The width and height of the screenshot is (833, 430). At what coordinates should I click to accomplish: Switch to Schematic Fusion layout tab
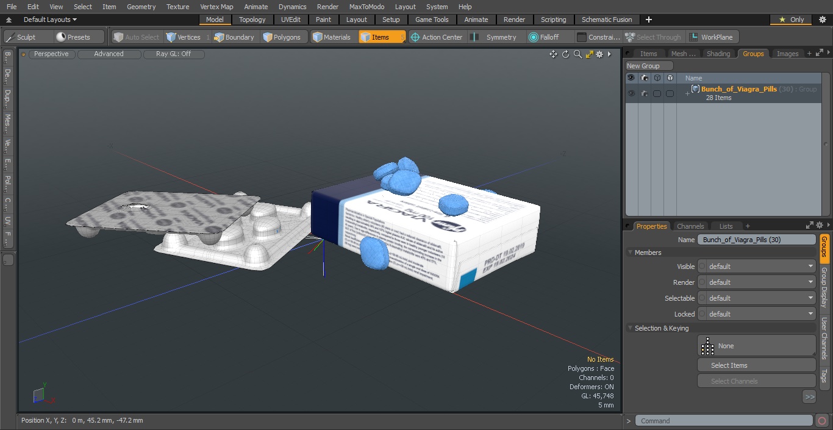click(607, 20)
